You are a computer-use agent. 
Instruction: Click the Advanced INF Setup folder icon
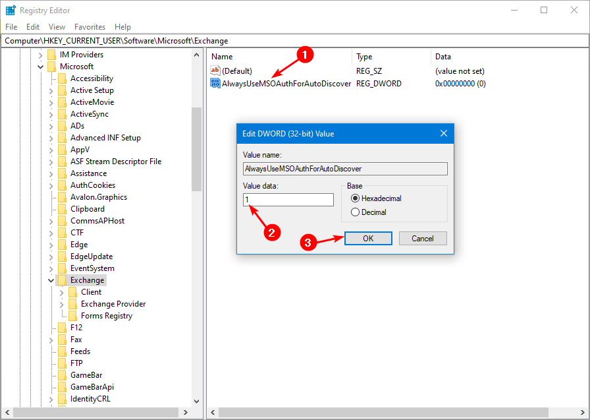click(x=63, y=138)
